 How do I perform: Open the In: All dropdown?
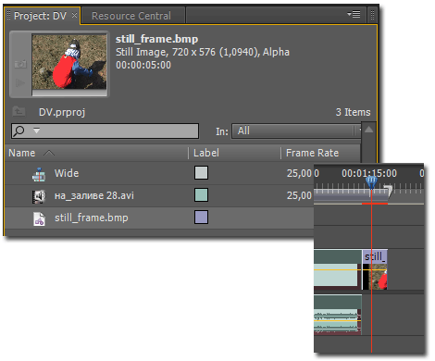(x=296, y=131)
